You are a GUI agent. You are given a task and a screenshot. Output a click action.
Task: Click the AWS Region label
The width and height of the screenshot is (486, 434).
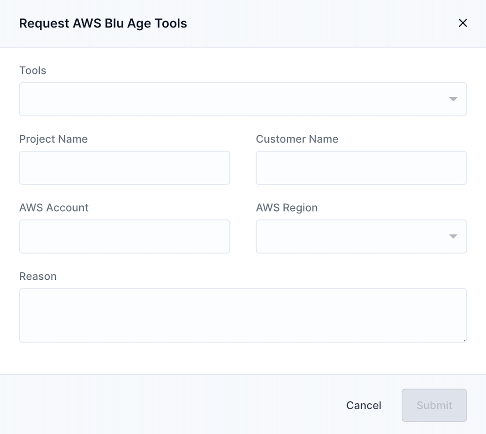(287, 208)
